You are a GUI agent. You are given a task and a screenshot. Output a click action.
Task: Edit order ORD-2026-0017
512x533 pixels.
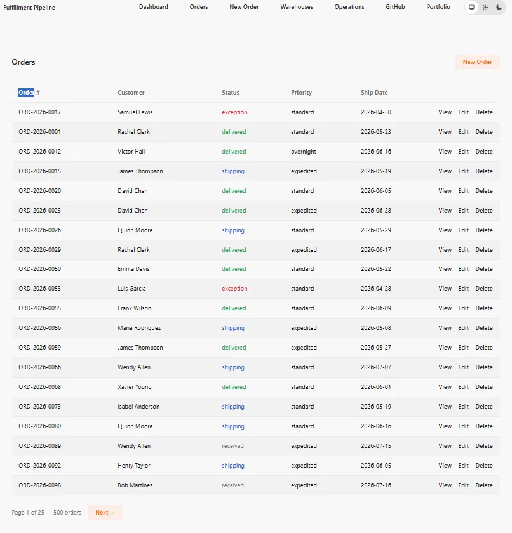tap(463, 112)
